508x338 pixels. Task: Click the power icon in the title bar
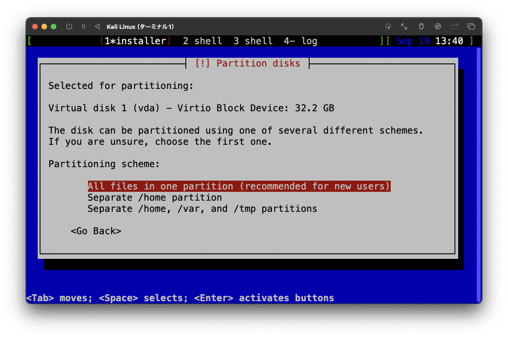tap(69, 27)
